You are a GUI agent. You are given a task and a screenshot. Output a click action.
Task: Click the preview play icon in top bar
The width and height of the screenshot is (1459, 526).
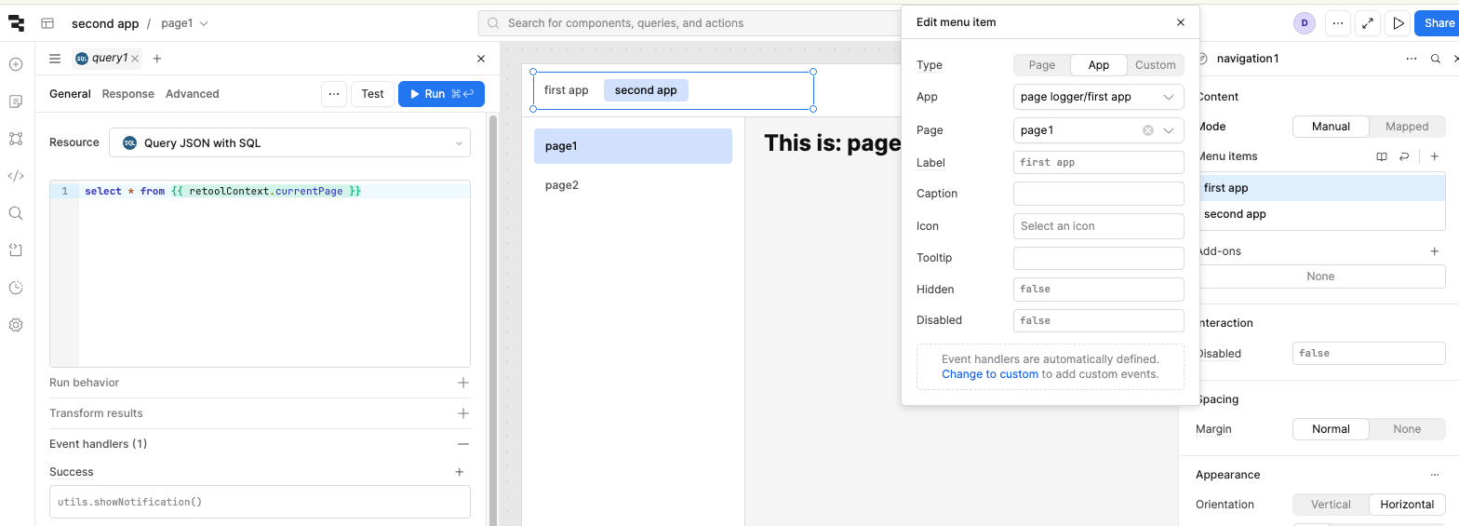pyautogui.click(x=1398, y=23)
